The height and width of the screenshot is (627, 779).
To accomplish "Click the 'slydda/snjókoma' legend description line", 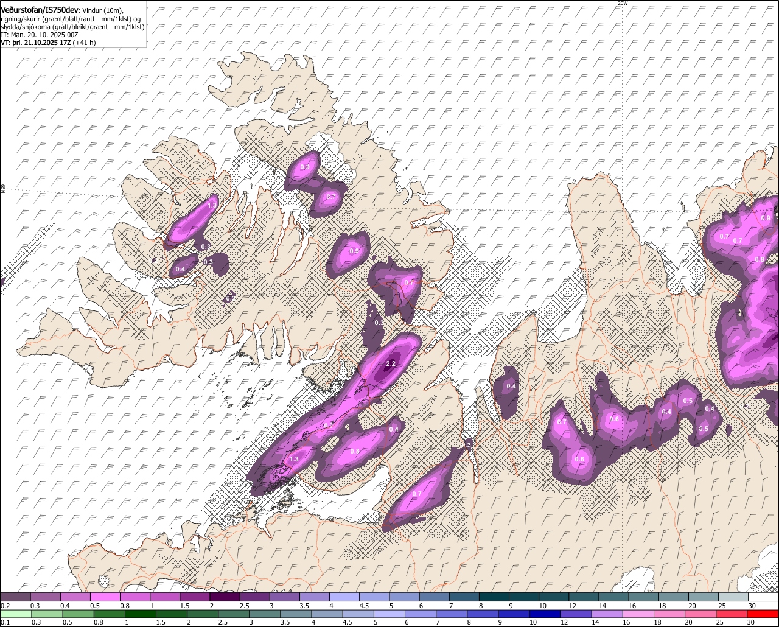I will tap(72, 27).
